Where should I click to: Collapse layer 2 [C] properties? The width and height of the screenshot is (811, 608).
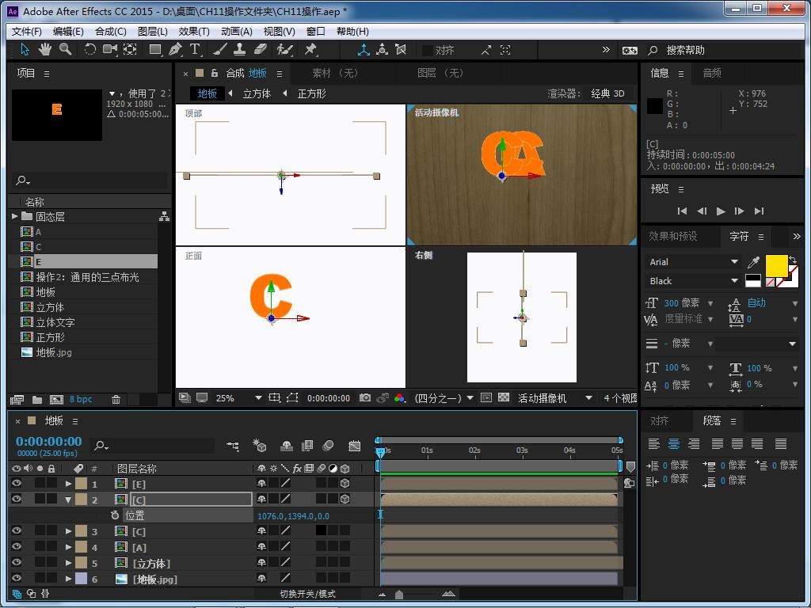pyautogui.click(x=69, y=500)
